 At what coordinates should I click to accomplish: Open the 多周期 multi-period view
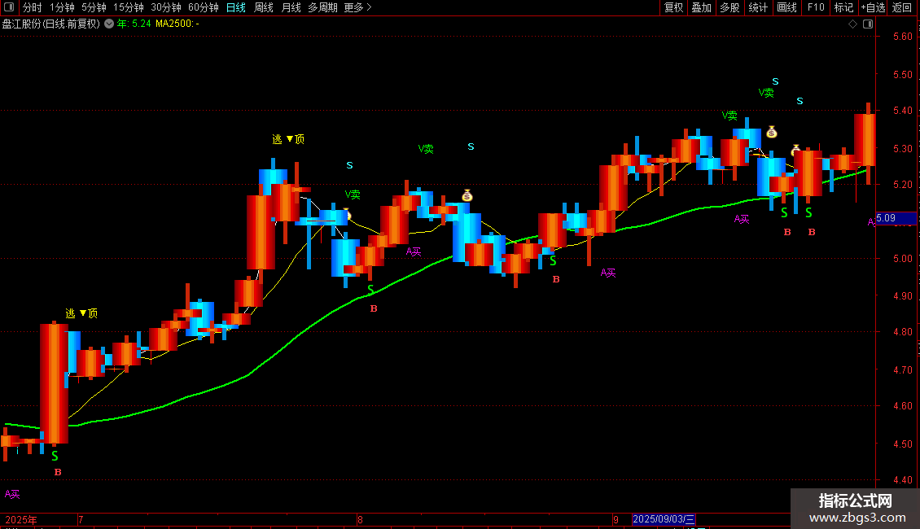(x=322, y=7)
